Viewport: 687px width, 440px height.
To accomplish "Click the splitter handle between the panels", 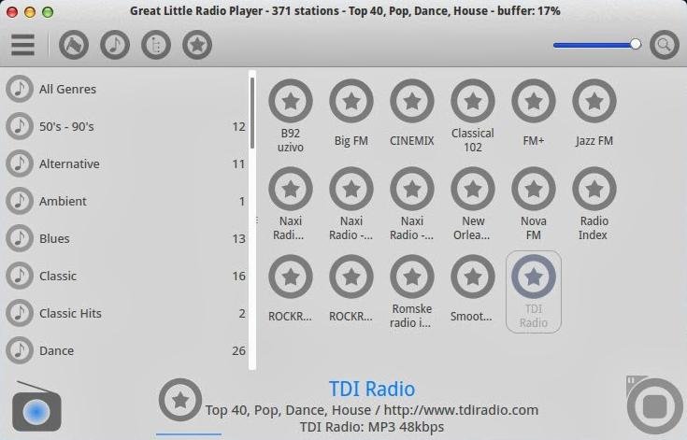I will (257, 220).
